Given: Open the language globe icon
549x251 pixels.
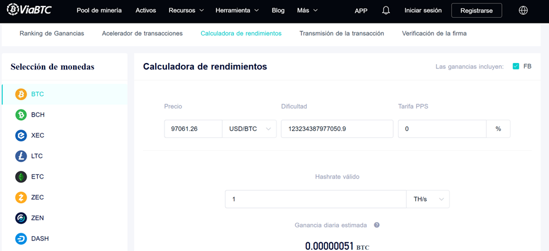Looking at the screenshot, I should click(x=523, y=11).
